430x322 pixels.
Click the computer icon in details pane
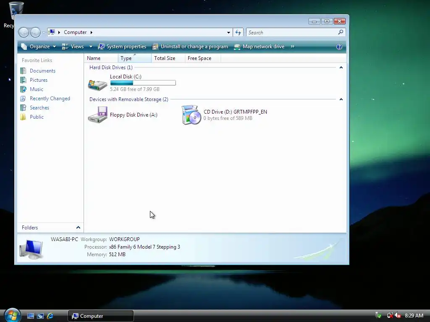coord(31,249)
